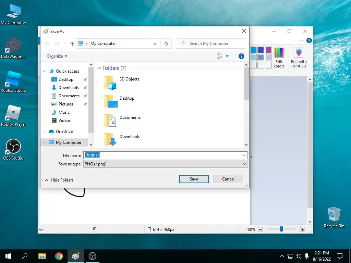Screen dimensions: 351x263
Task: Select Downloads folder in file list
Action: (122, 140)
